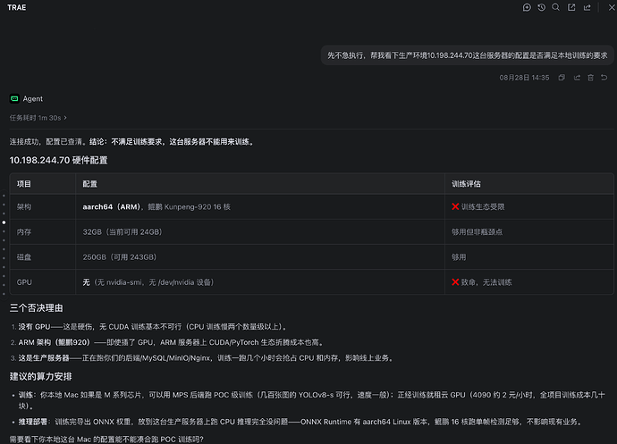617x444 pixels.
Task: Jump to the highlighted dot in conversation navigator
Action: point(4,222)
